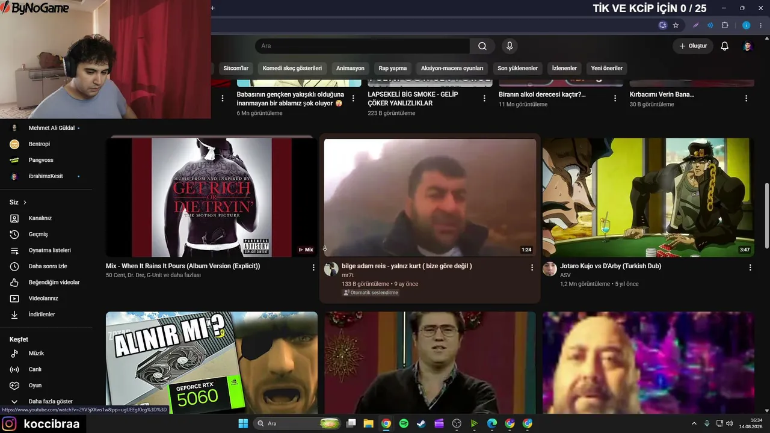Open a new browser tab with plus
Viewport: 770px width, 433px height.
(212, 8)
